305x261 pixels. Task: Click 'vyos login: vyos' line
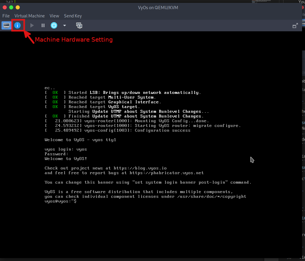pos(66,149)
